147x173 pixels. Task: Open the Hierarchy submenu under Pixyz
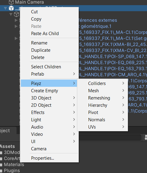coord(103,105)
